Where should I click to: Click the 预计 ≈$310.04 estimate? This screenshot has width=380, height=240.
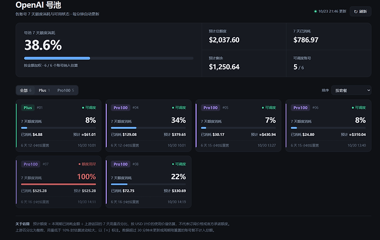pyautogui.click(x=354, y=135)
